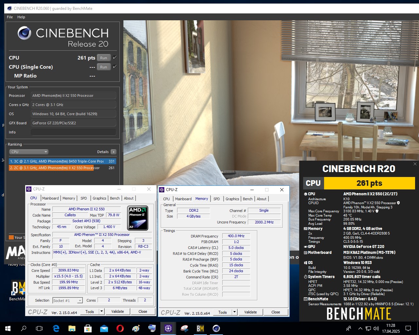Select the Phenom 8450 Triple-Core ranking entry
Viewport: 419px width, 335px height.
pyautogui.click(x=63, y=161)
